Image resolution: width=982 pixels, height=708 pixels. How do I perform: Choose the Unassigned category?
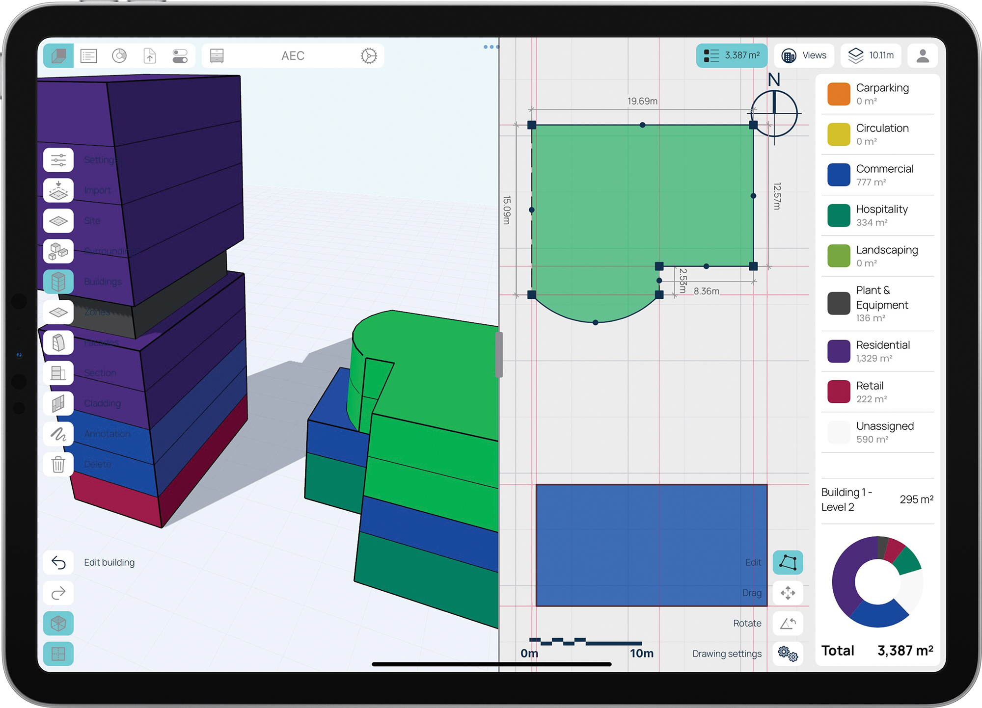pos(878,432)
